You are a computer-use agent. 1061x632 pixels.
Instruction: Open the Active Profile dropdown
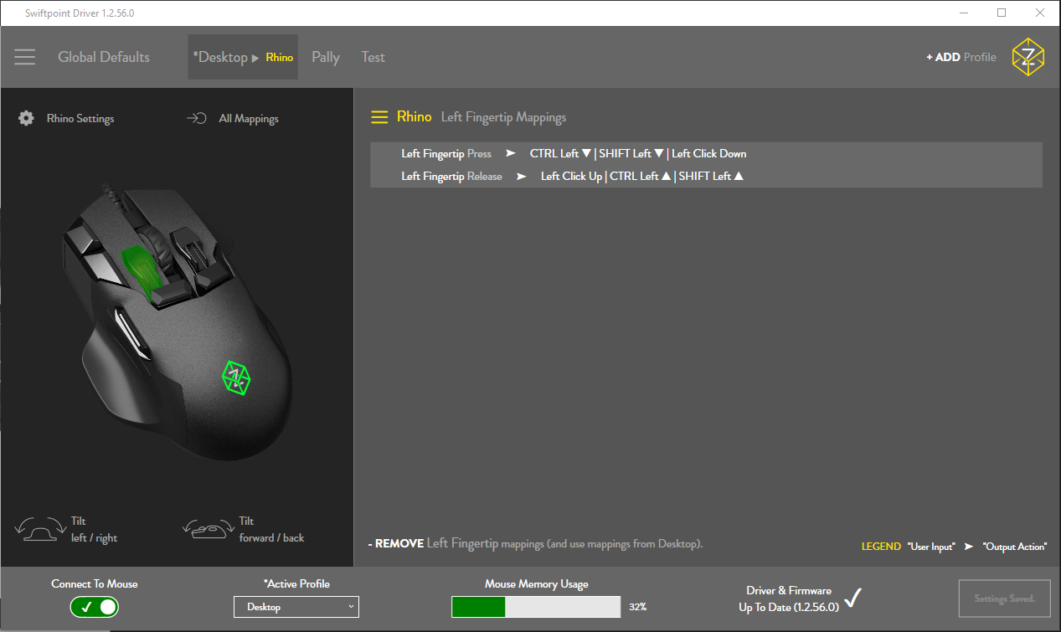pyautogui.click(x=296, y=607)
